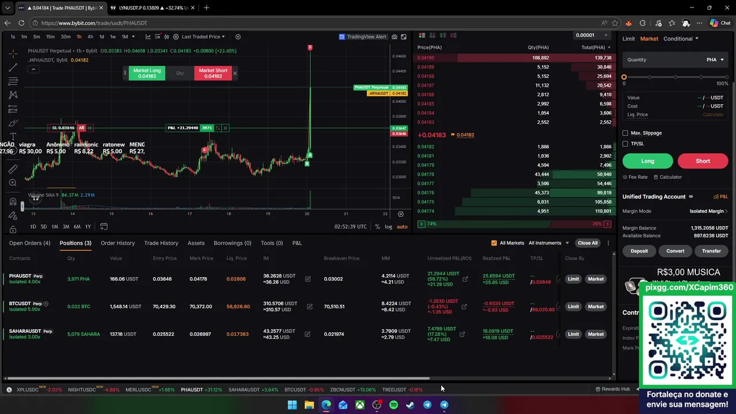This screenshot has height=414, width=736.
Task: Open the PHA quantity unit dropdown
Action: pos(715,60)
